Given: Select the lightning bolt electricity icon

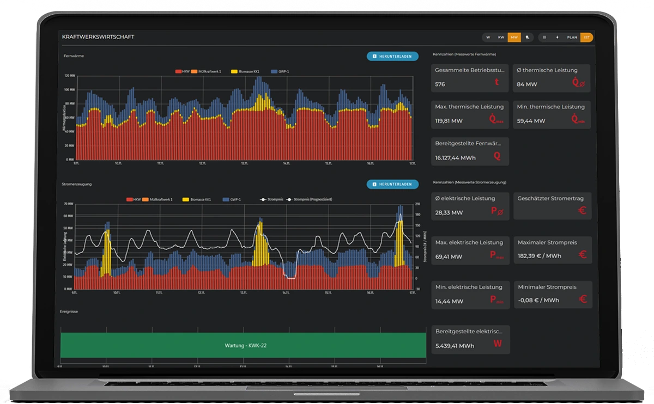Looking at the screenshot, I should (557, 38).
